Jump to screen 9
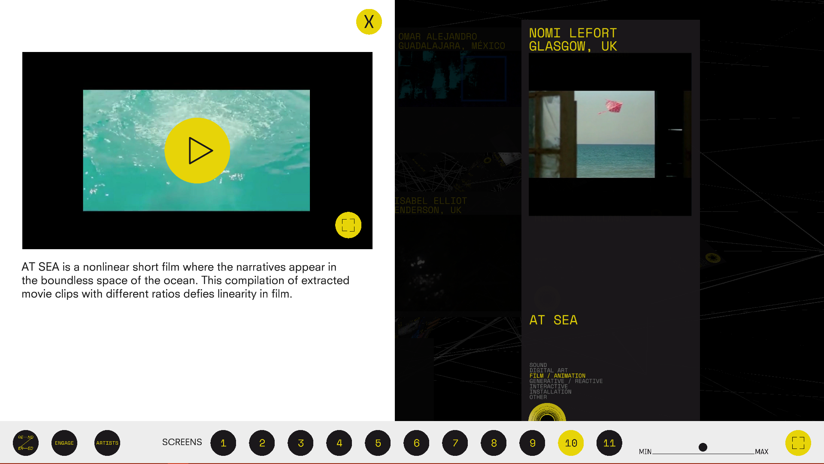 coord(532,443)
